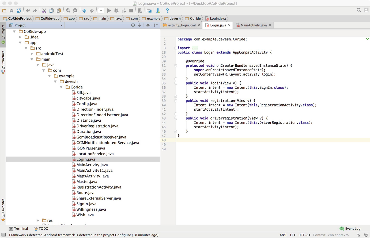Expand the res folder node

[x=38, y=221]
